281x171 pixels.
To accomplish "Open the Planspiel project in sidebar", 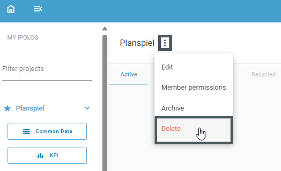I will point(30,108).
